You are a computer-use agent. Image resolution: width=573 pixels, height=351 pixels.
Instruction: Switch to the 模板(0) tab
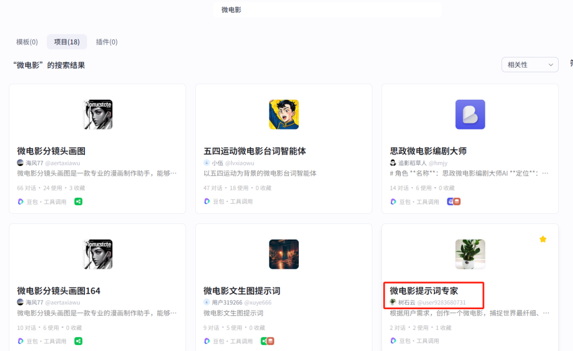(x=27, y=42)
